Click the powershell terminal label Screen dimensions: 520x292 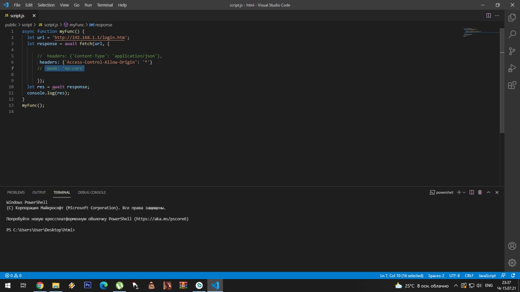pyautogui.click(x=442, y=192)
